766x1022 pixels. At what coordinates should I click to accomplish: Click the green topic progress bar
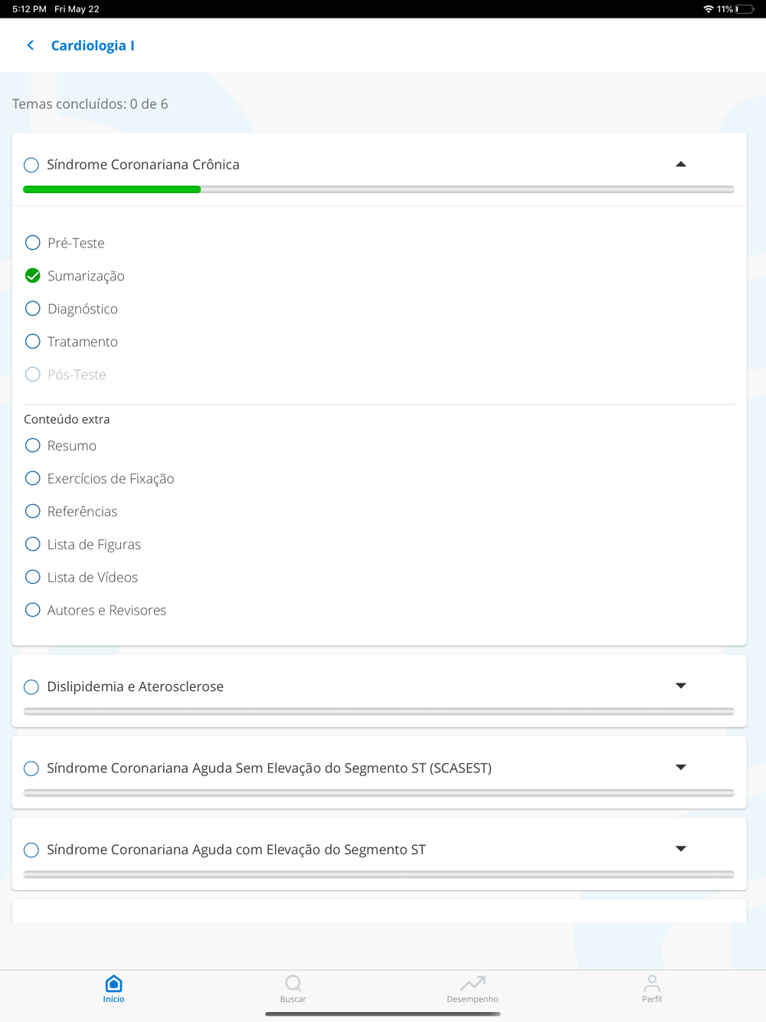click(112, 189)
